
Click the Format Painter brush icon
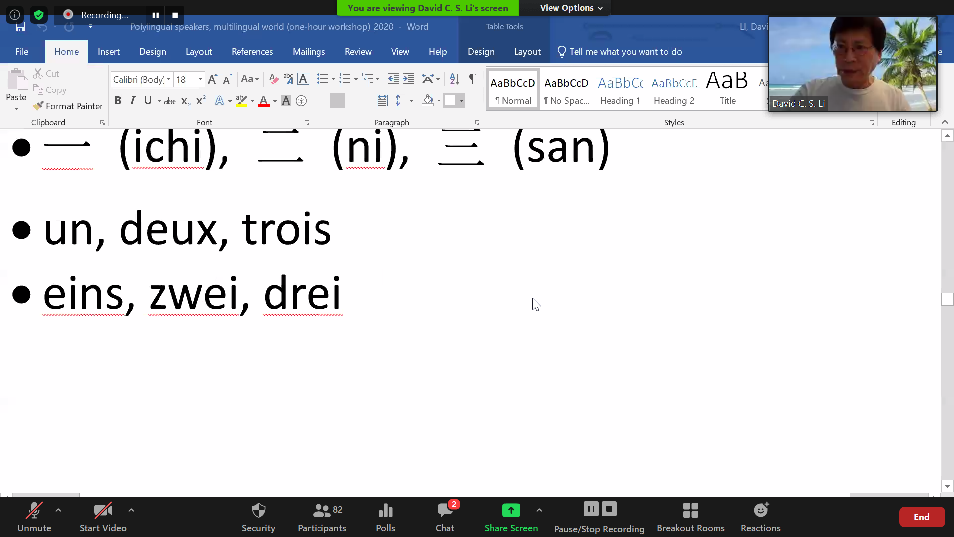(x=38, y=106)
